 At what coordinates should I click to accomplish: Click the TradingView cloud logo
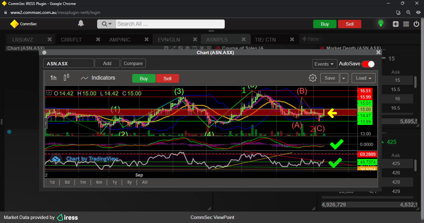[56, 159]
